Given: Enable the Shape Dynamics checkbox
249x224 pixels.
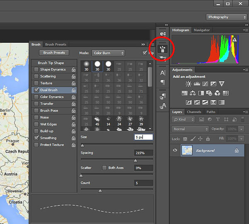Looking at the screenshot, I should pyautogui.click(x=37, y=70).
